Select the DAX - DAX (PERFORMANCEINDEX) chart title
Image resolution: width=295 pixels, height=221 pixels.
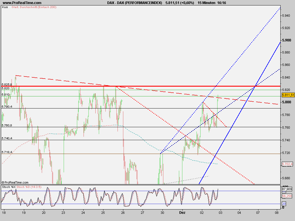coord(135,3)
